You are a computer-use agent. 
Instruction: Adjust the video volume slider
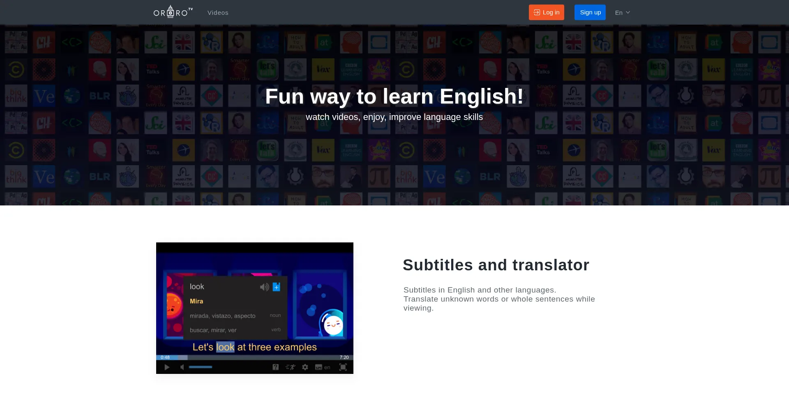point(201,367)
